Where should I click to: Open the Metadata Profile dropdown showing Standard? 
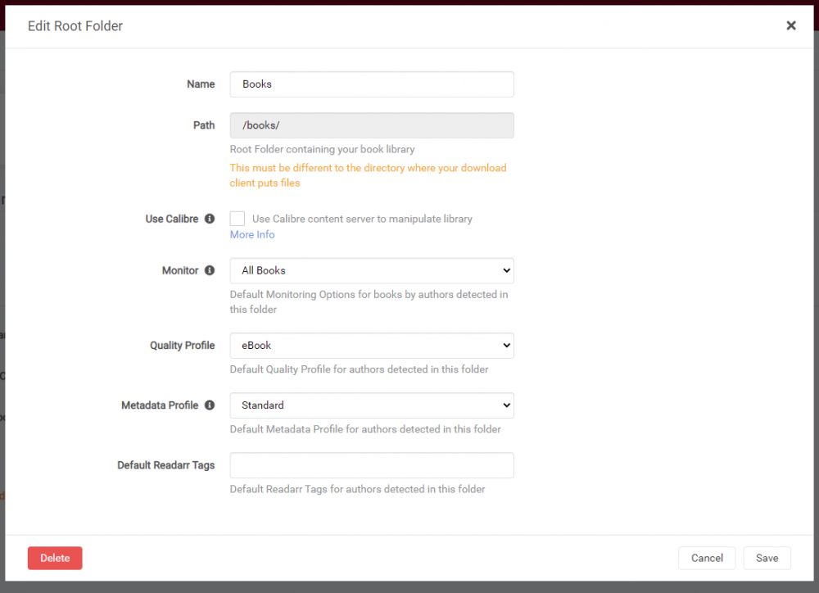372,405
